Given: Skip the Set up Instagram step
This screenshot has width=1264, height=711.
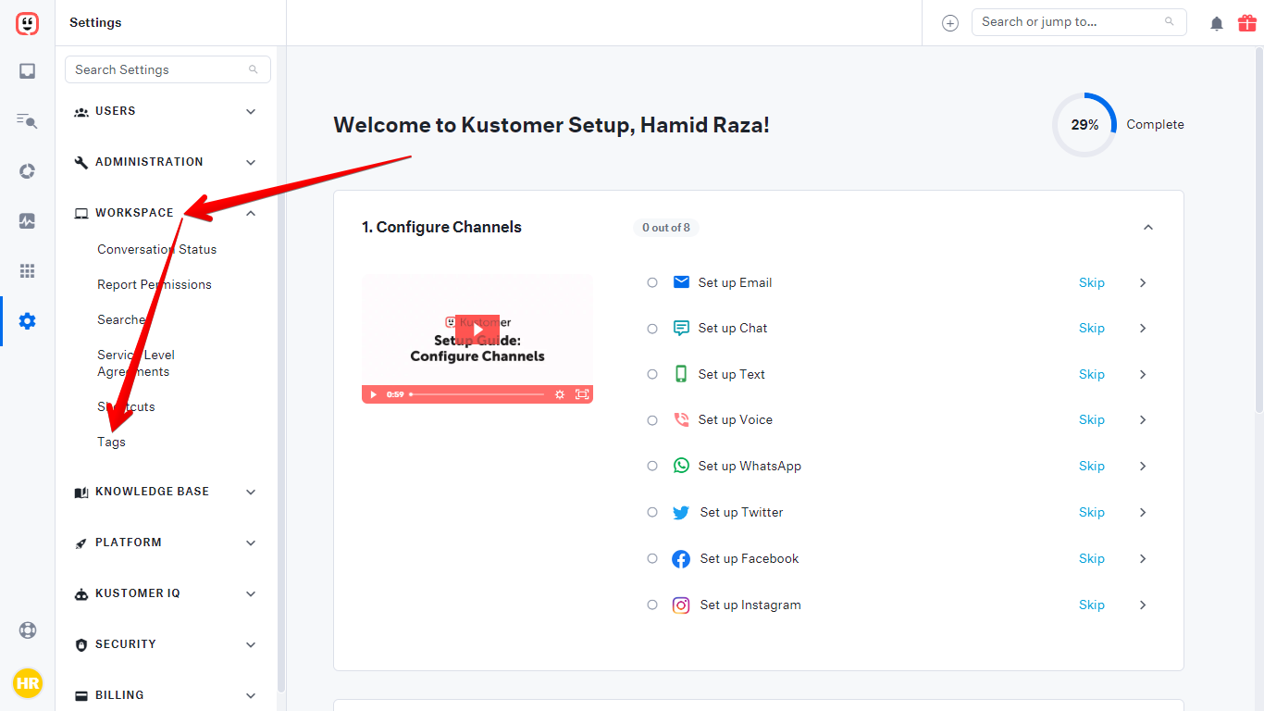Looking at the screenshot, I should (x=1092, y=605).
